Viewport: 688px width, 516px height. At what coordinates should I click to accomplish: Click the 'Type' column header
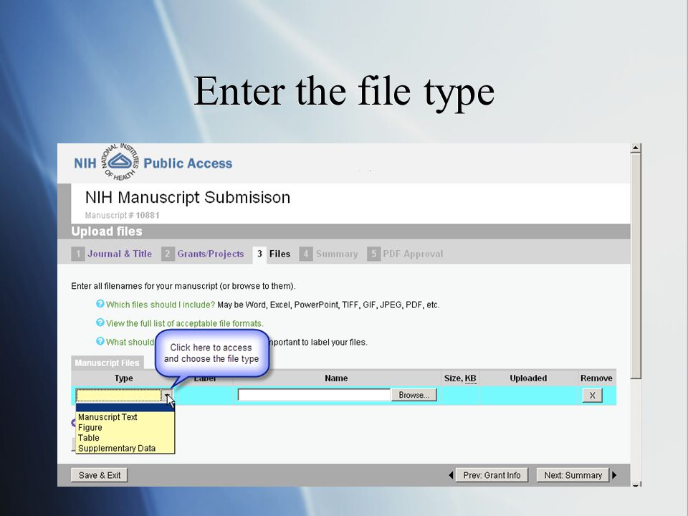[124, 378]
